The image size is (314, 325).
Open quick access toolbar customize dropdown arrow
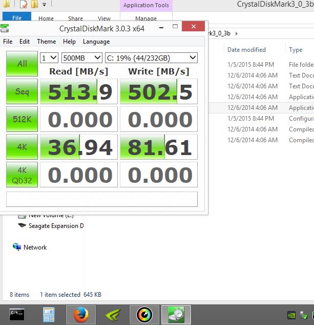tap(44, 4)
